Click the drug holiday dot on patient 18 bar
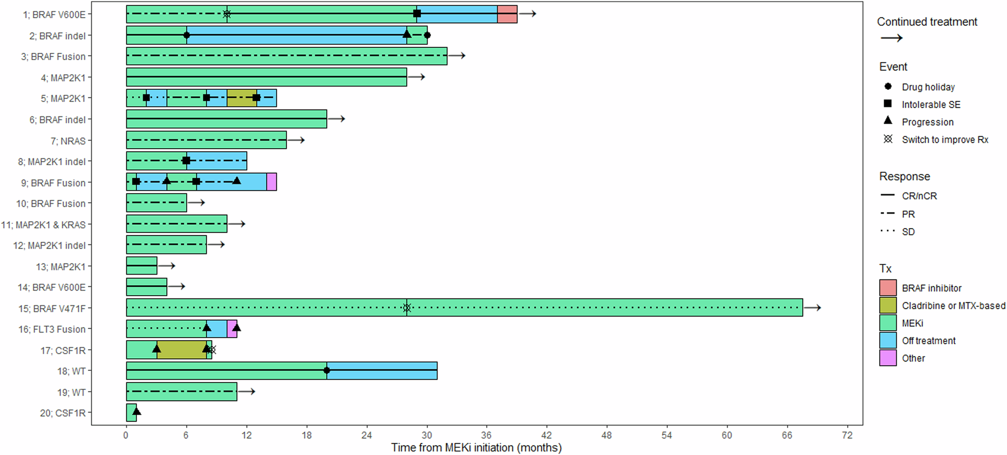 click(327, 370)
